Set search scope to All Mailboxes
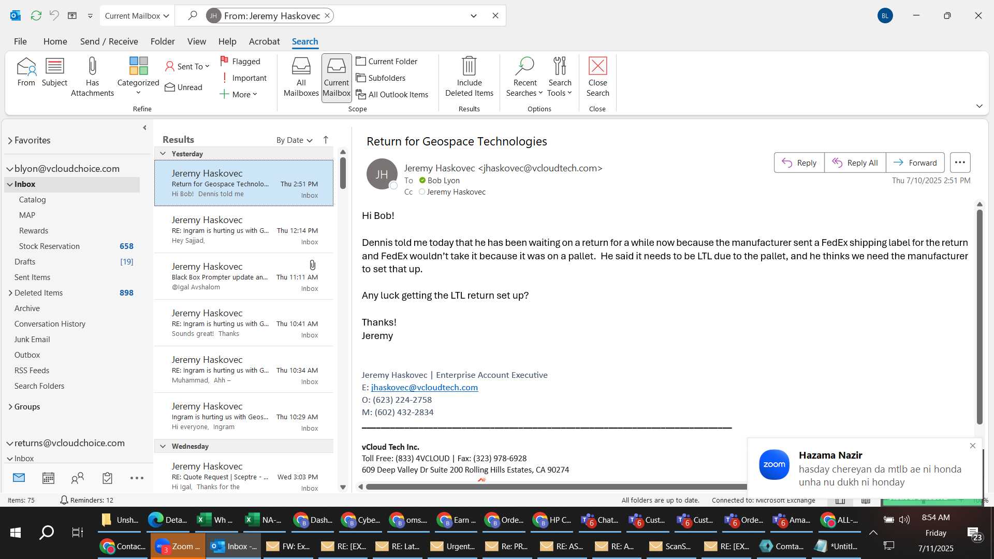The width and height of the screenshot is (994, 559). 301,77
